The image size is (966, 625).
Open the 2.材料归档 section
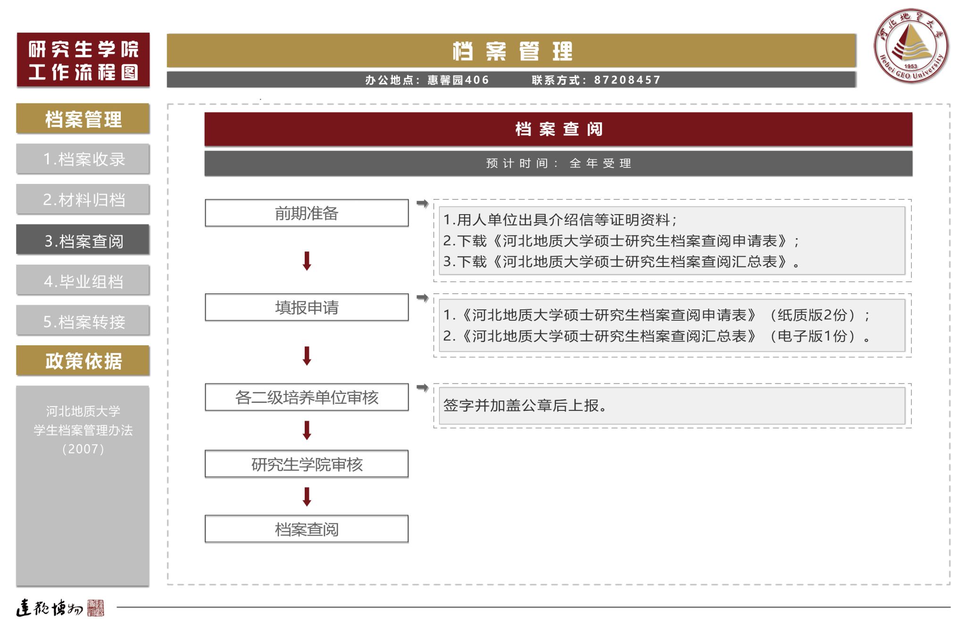tap(83, 200)
